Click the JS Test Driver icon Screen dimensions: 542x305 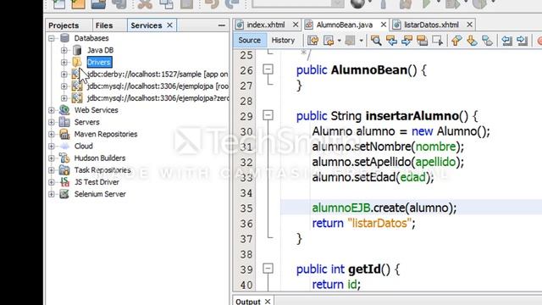(x=64, y=182)
